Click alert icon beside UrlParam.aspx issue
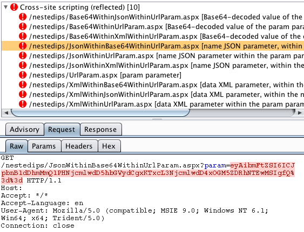 [23, 75]
